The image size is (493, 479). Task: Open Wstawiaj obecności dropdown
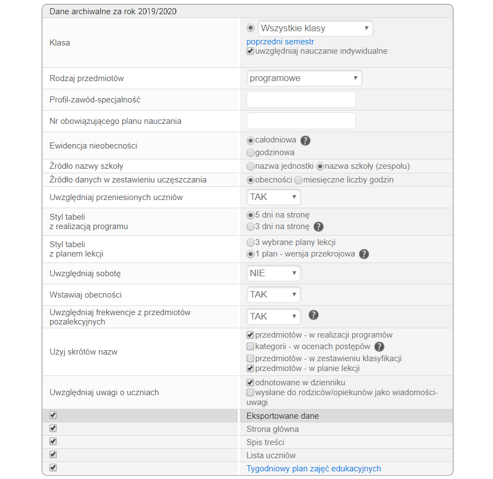[x=273, y=294]
